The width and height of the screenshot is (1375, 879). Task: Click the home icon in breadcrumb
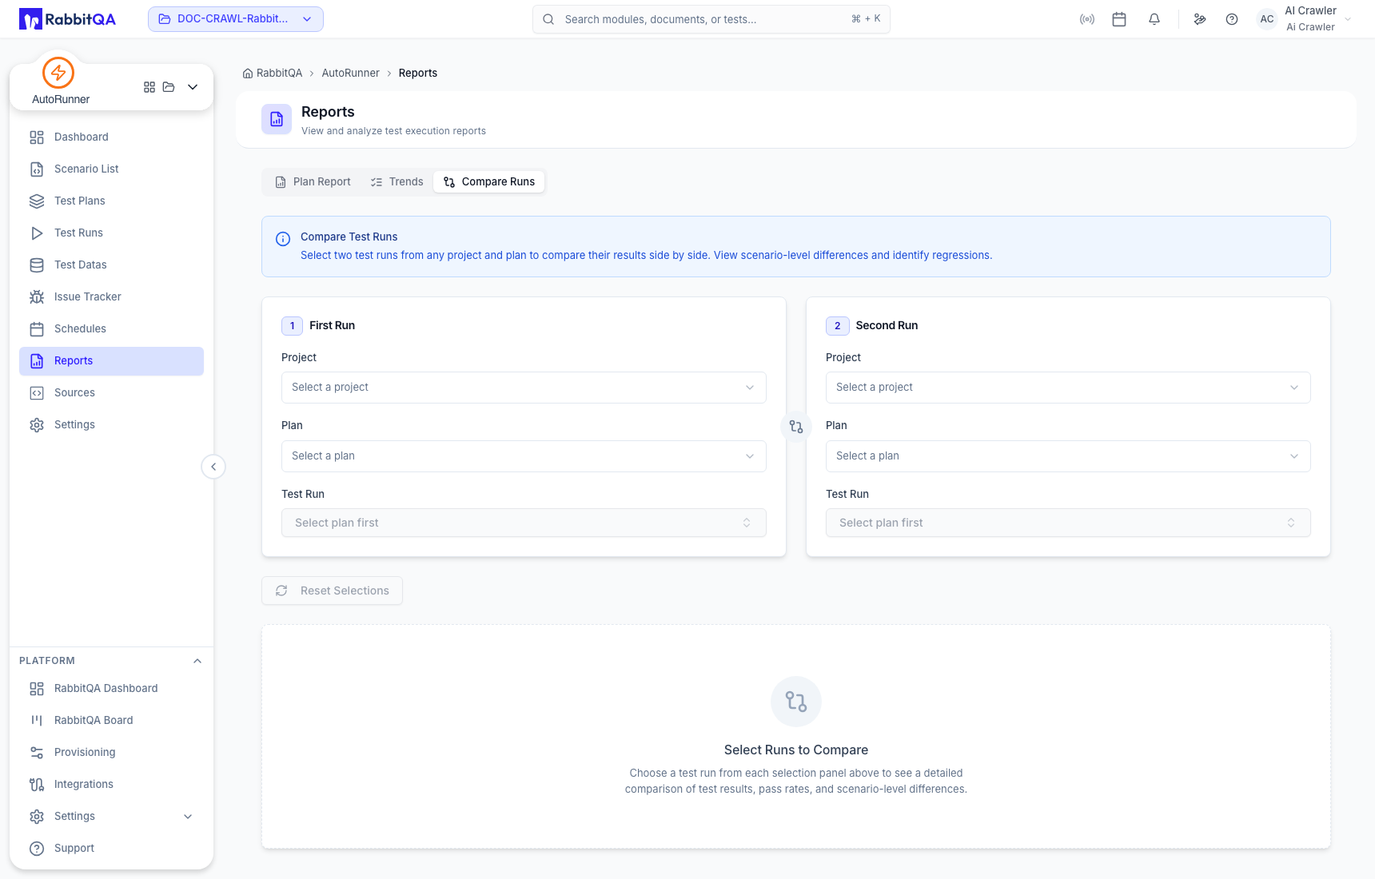pyautogui.click(x=248, y=73)
